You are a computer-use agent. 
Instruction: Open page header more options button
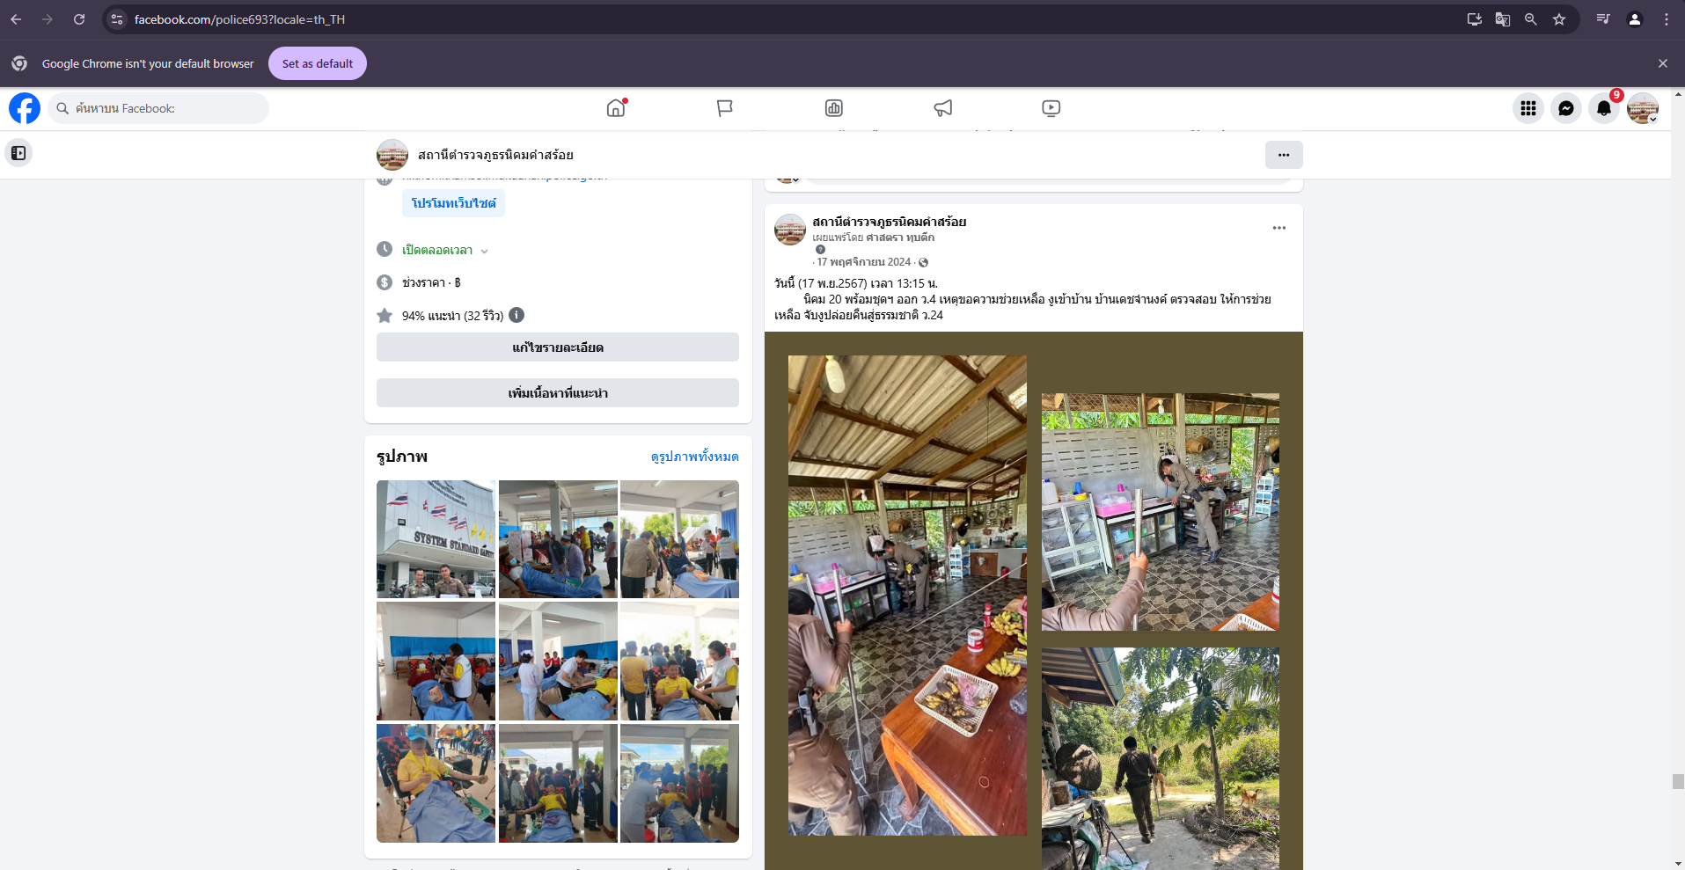[x=1284, y=155]
